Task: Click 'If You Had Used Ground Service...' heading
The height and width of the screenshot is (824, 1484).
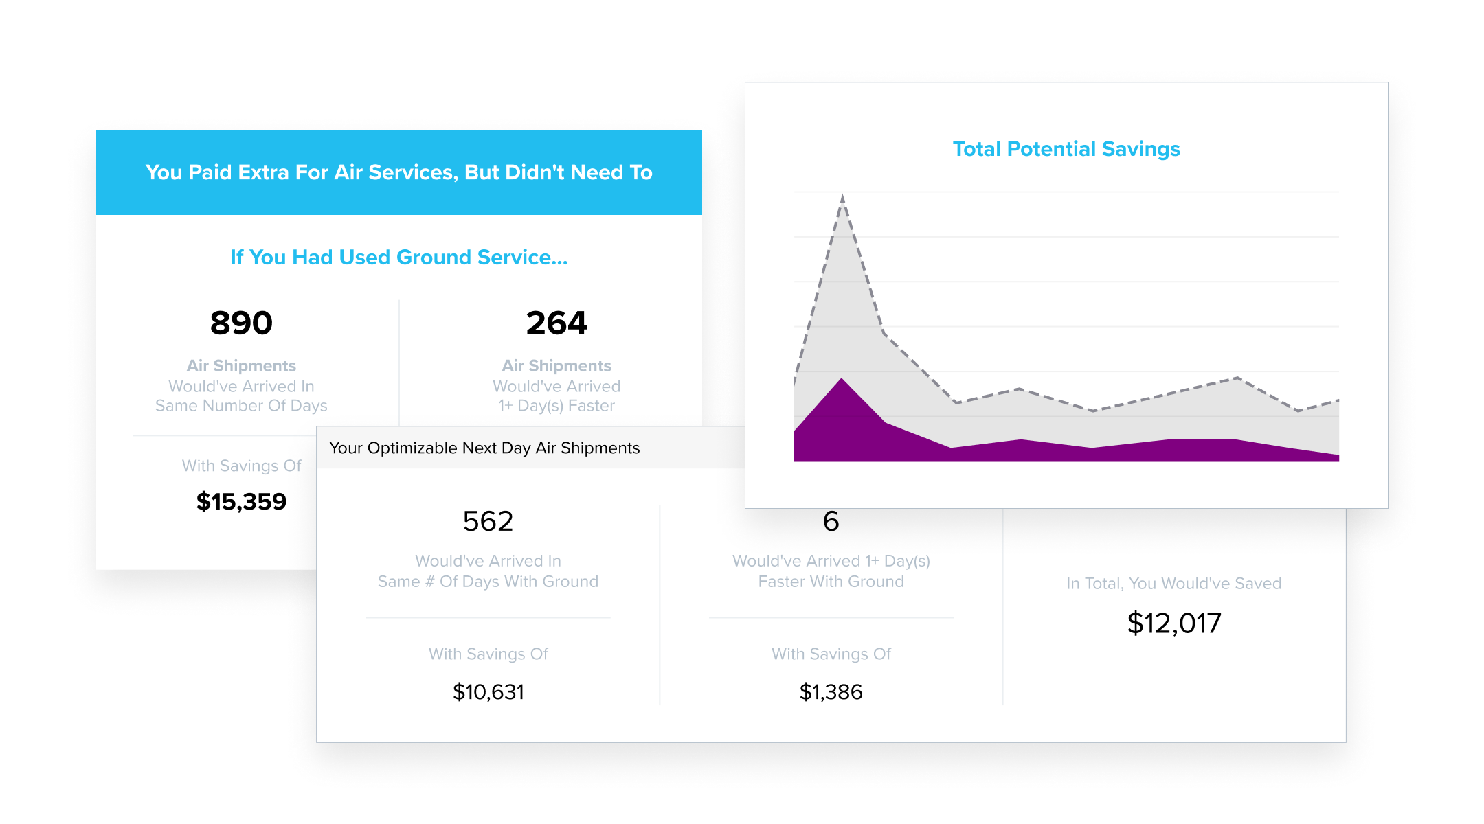Action: click(399, 257)
